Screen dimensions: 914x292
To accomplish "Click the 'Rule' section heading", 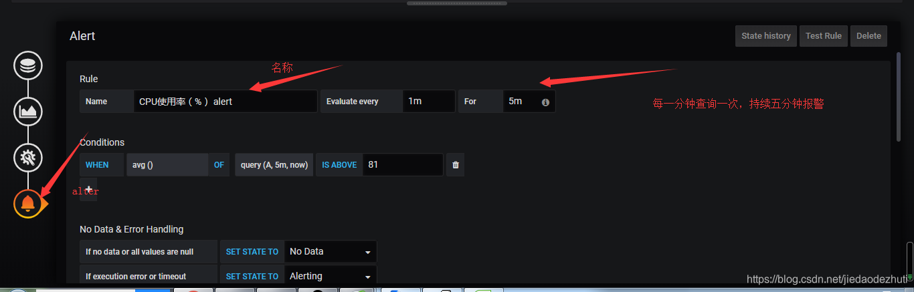I will pyautogui.click(x=89, y=79).
